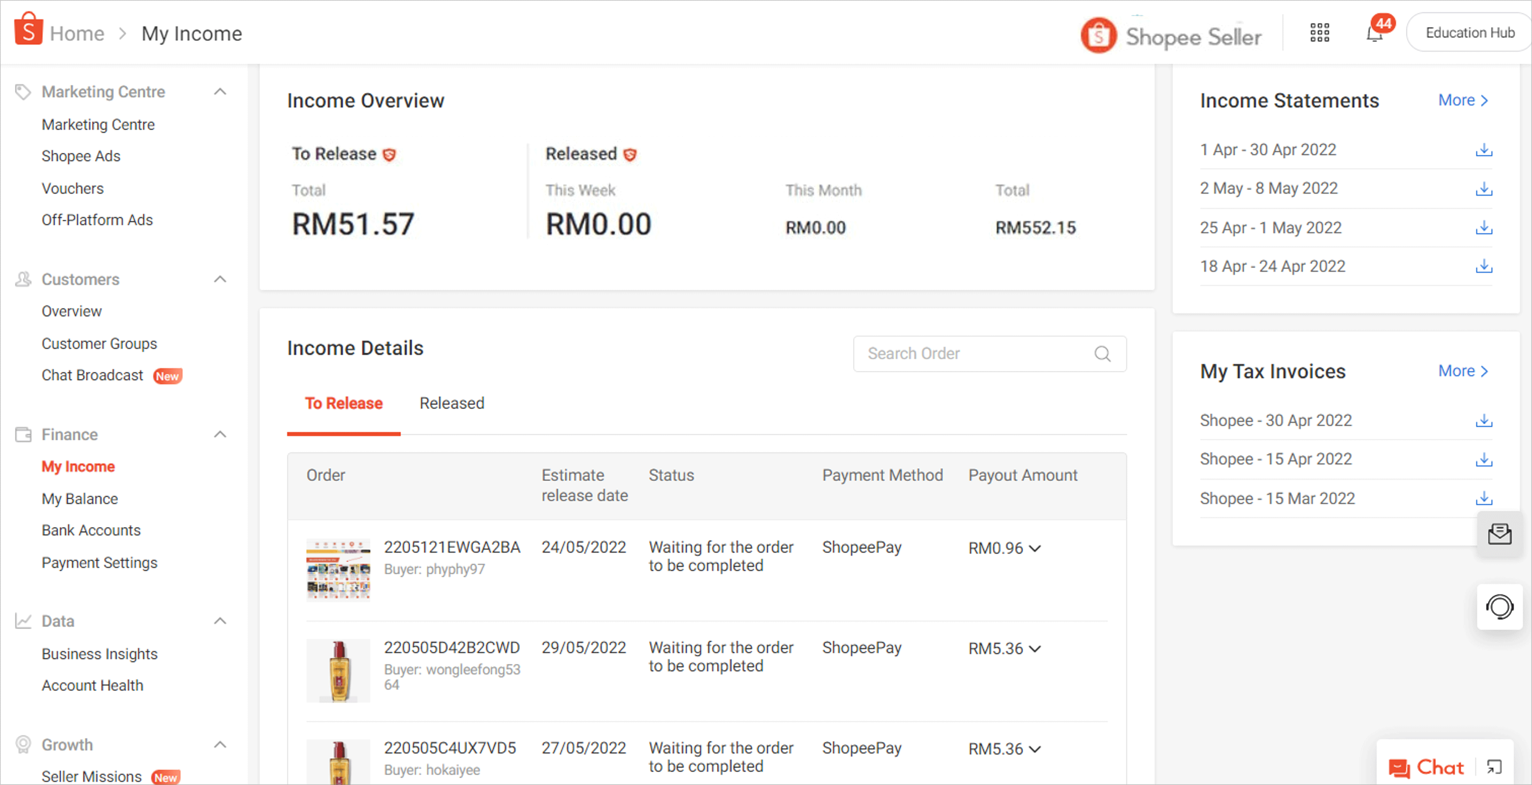Expand the chat window with the popout icon
The image size is (1532, 785).
click(1494, 767)
